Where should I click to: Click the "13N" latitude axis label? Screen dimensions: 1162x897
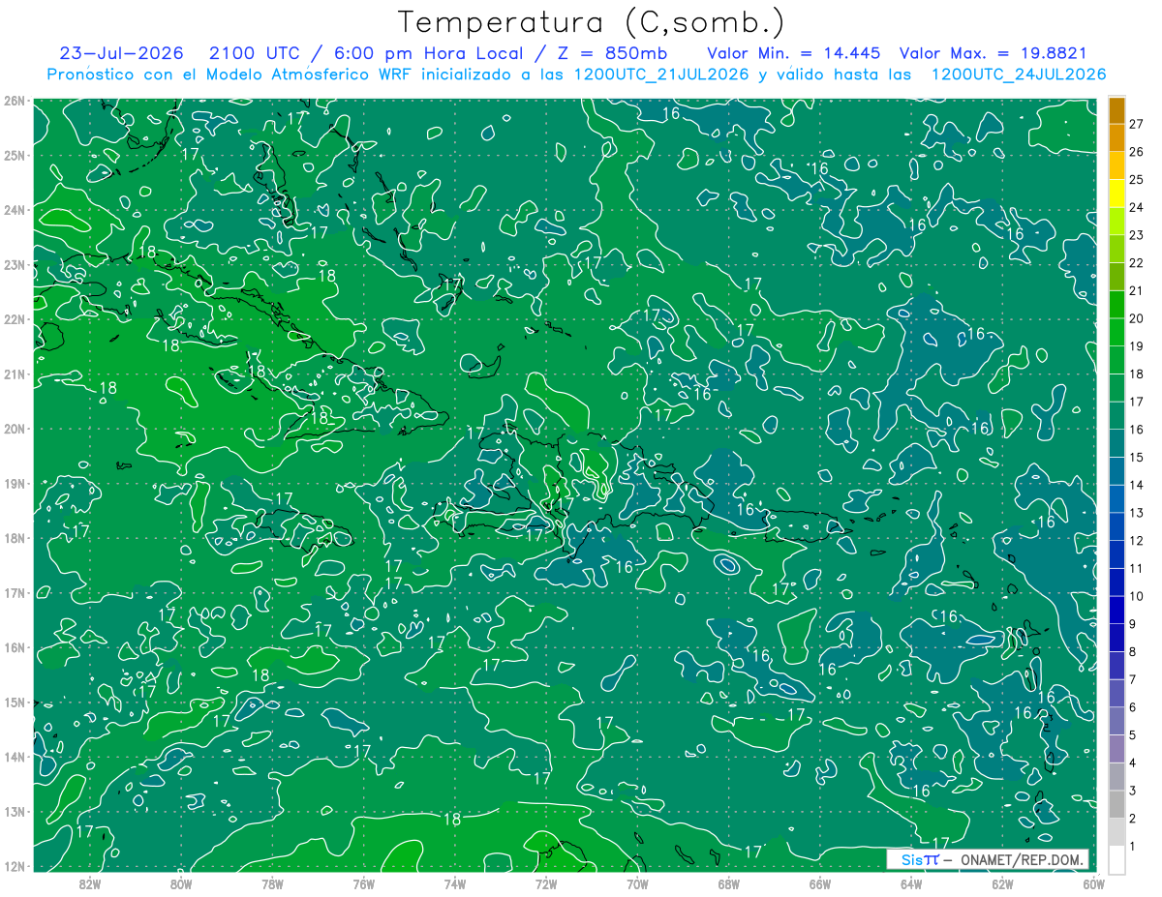[x=14, y=811]
